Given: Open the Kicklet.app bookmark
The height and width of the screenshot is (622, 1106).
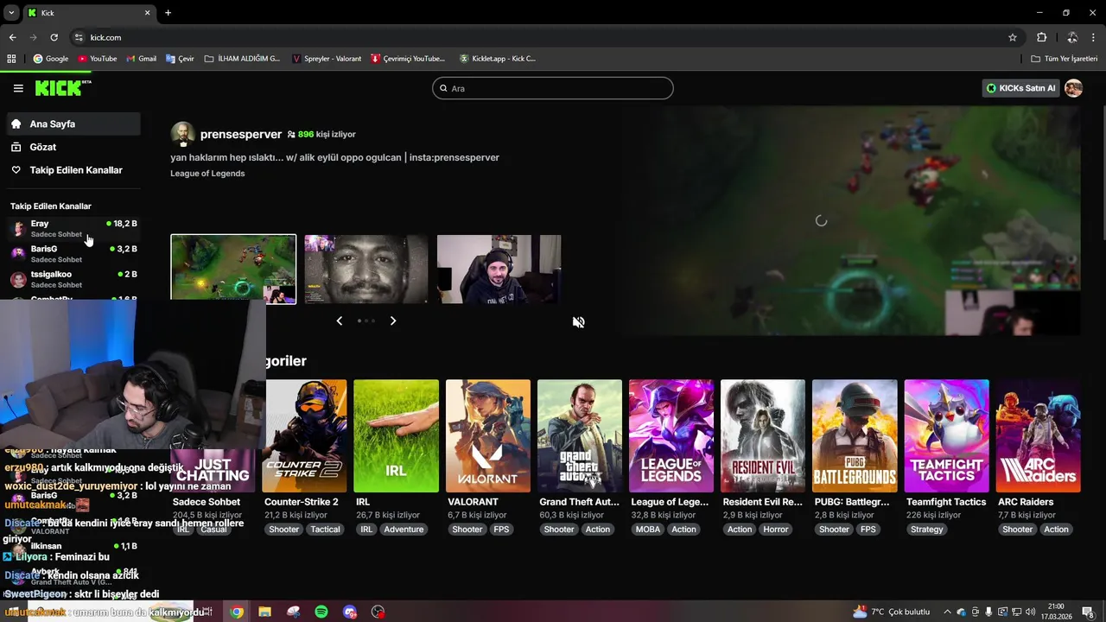Looking at the screenshot, I should (497, 59).
